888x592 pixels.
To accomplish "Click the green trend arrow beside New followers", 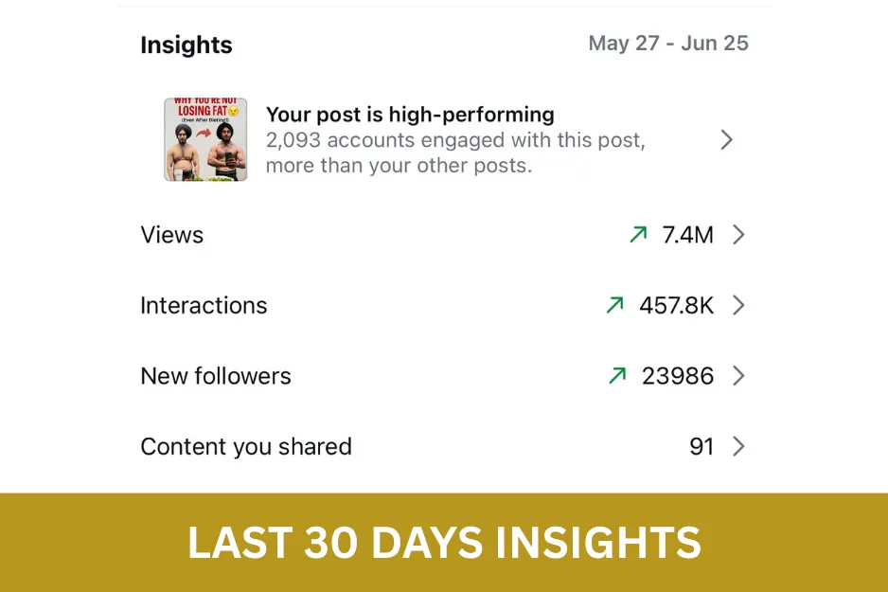I will click(617, 375).
